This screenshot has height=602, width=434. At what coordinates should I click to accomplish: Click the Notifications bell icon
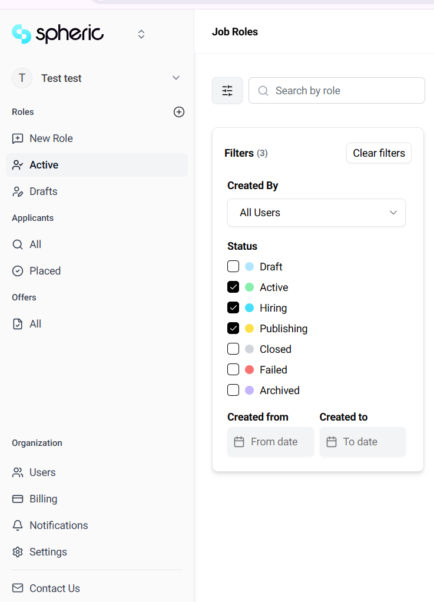[x=18, y=525]
